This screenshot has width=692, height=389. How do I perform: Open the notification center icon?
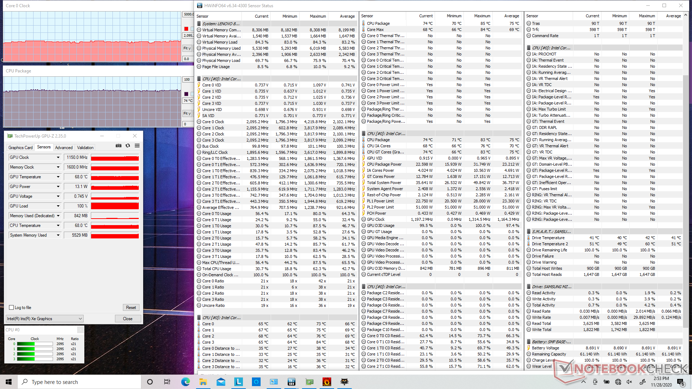[x=680, y=382]
